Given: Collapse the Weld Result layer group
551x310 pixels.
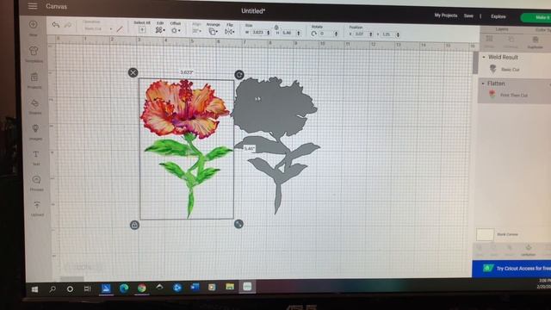Looking at the screenshot, I should (x=484, y=57).
